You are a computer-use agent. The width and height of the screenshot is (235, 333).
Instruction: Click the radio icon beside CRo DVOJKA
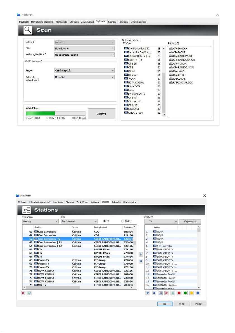coord(171,48)
